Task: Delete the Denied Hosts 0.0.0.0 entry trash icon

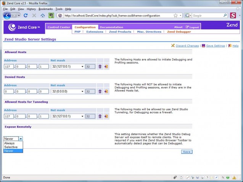Action: click(100, 91)
